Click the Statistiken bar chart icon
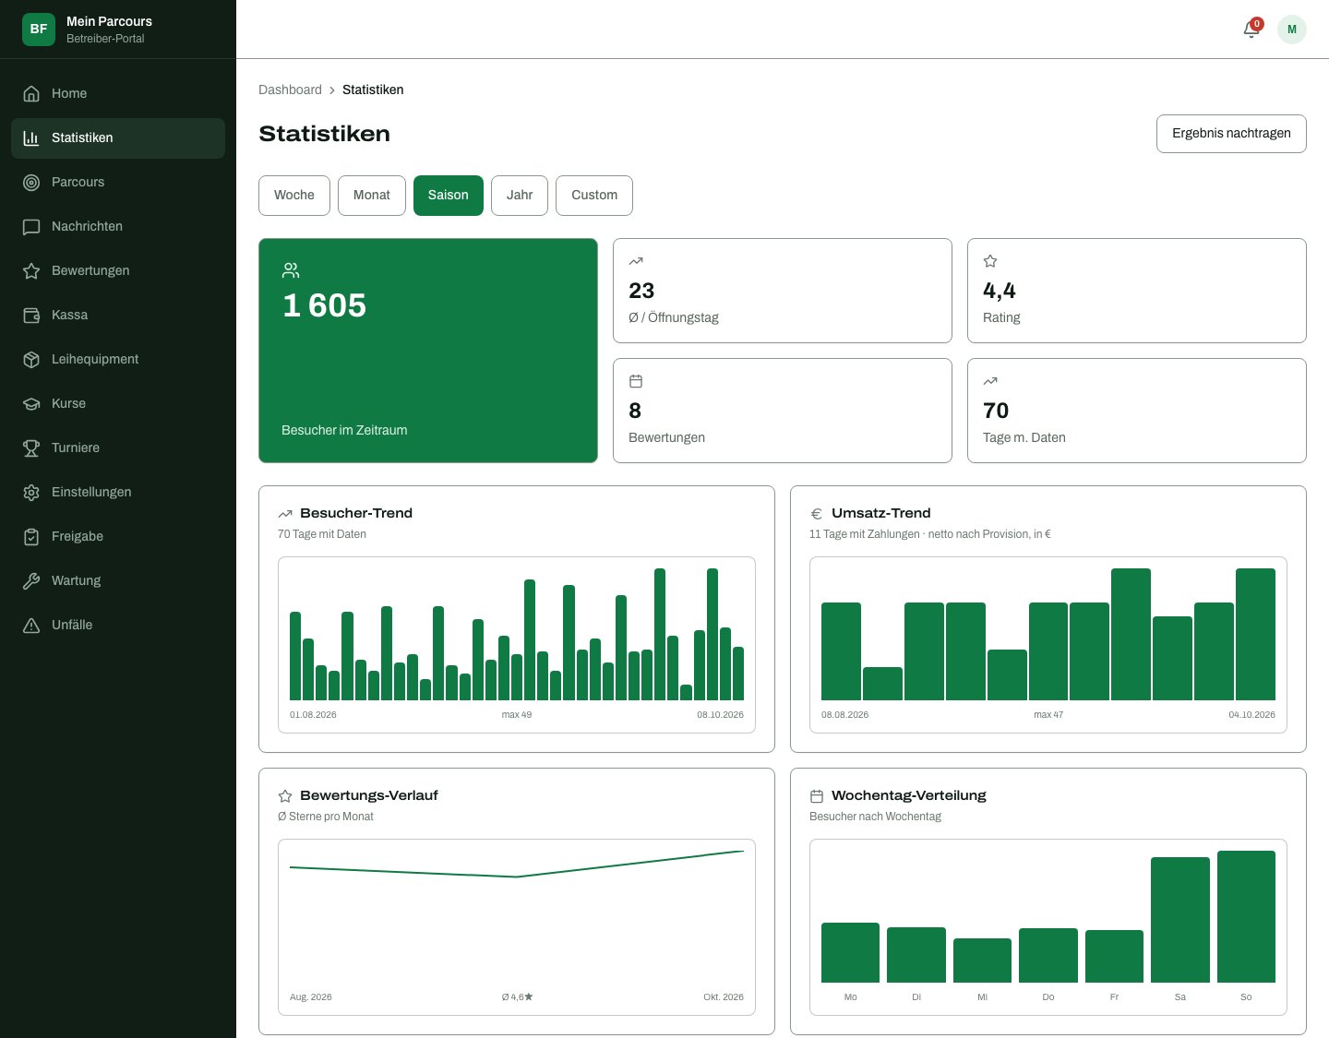 point(31,137)
